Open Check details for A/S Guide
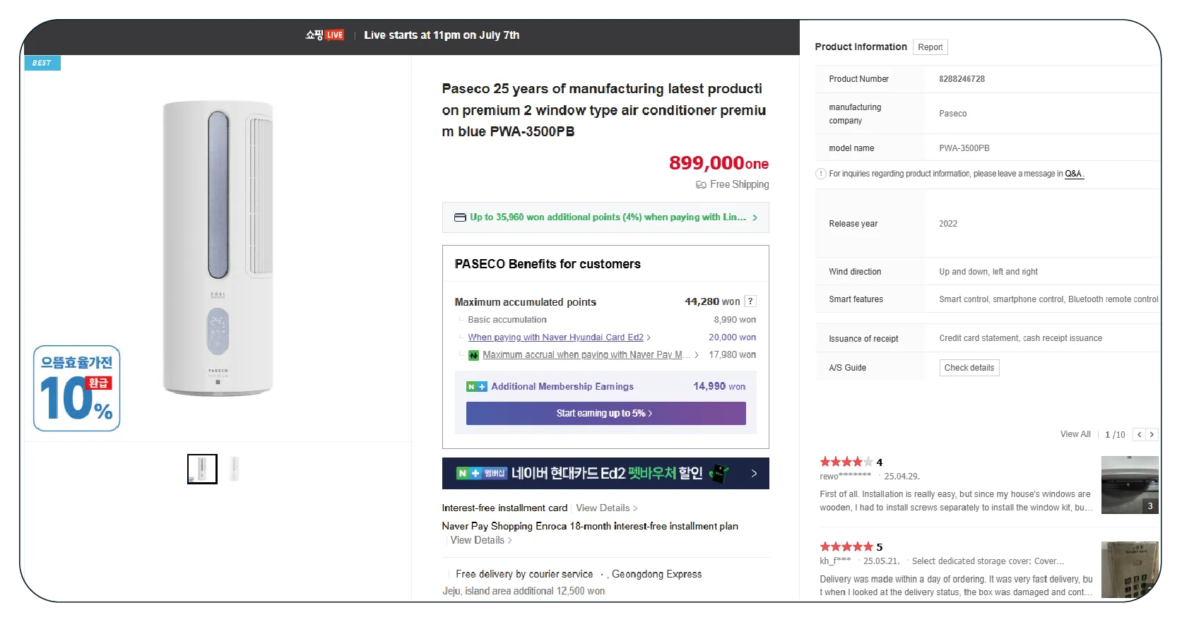Screen dimensions: 1182x622 [x=969, y=368]
